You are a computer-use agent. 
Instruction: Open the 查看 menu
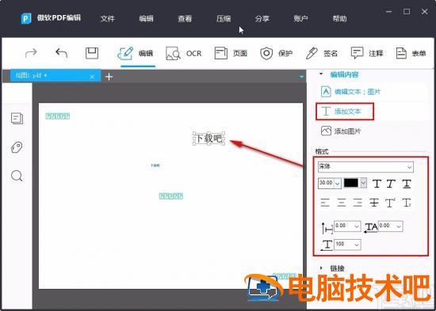[185, 19]
